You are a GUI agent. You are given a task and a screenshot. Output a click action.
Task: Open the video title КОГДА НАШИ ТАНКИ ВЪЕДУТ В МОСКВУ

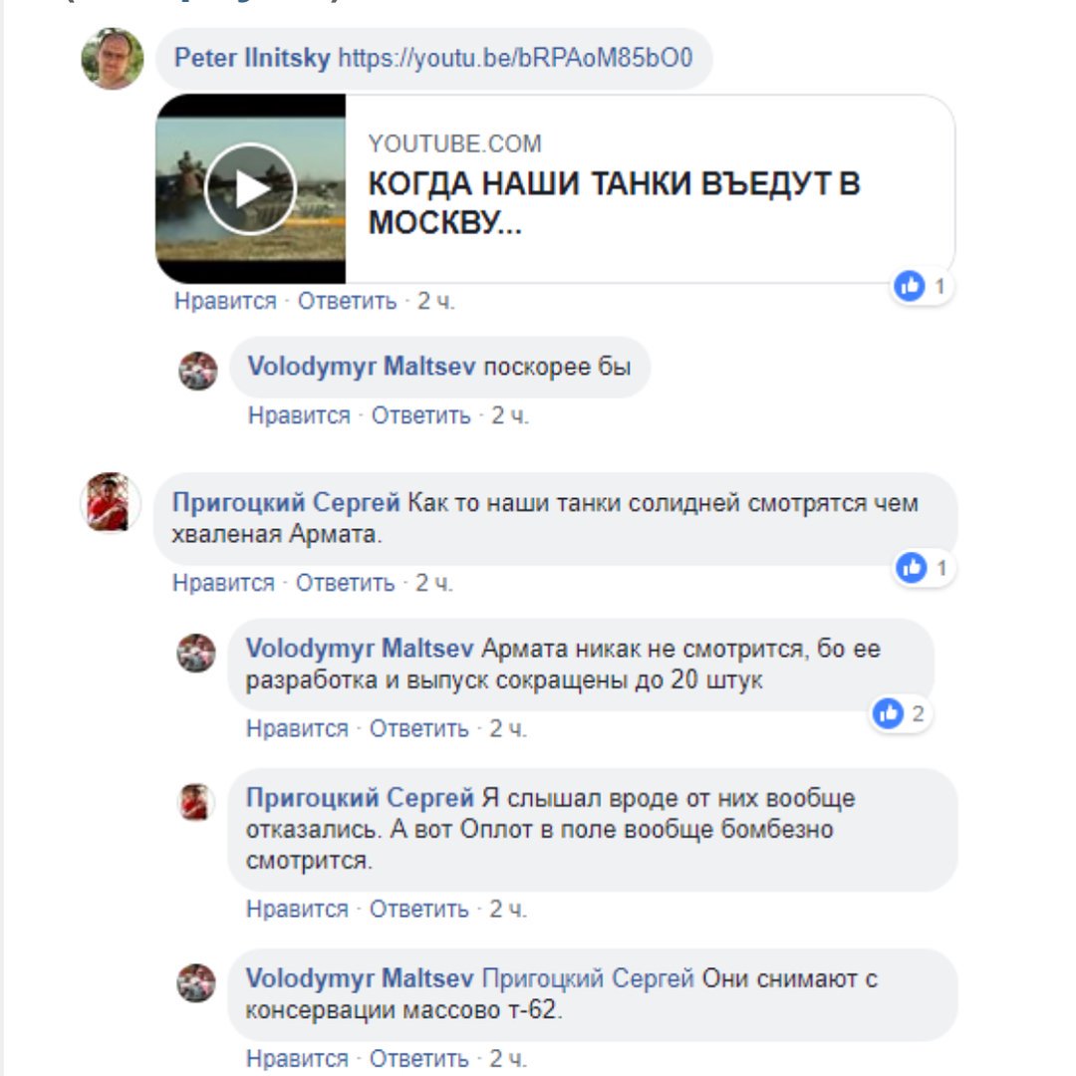coord(614,203)
